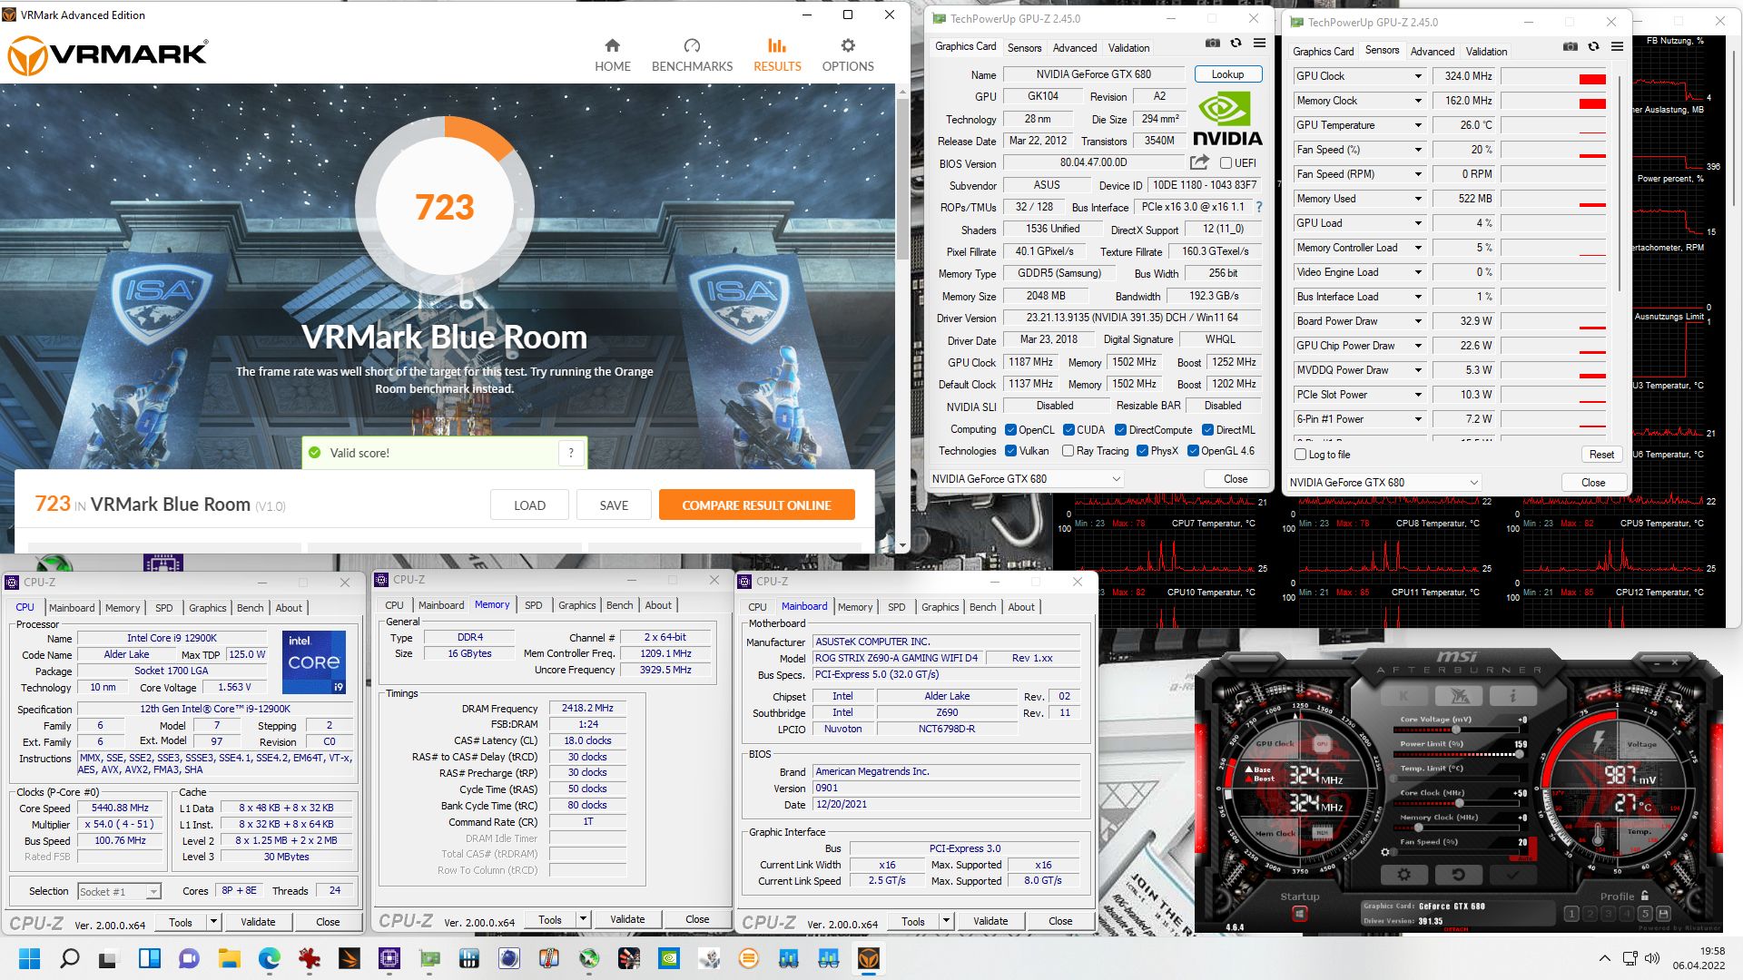This screenshot has width=1743, height=980.
Task: Toggle Afterburner apply at Windows startup
Action: pos(1299,914)
